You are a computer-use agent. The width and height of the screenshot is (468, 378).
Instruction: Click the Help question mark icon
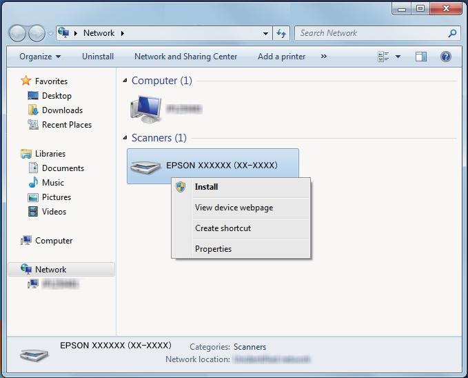(x=446, y=57)
